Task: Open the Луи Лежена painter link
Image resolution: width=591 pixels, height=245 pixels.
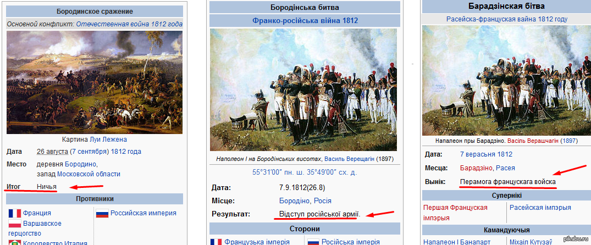Action: coord(108,139)
